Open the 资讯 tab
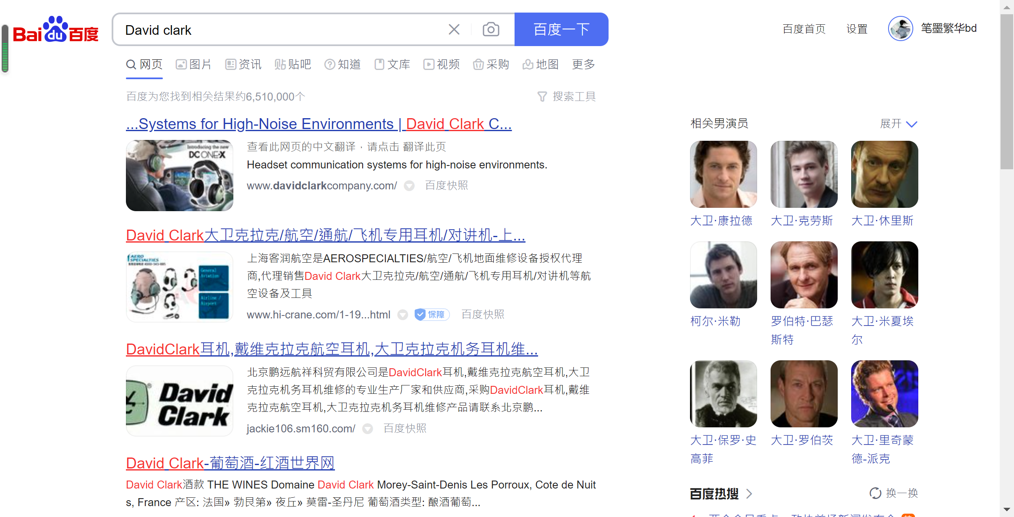 (x=243, y=65)
